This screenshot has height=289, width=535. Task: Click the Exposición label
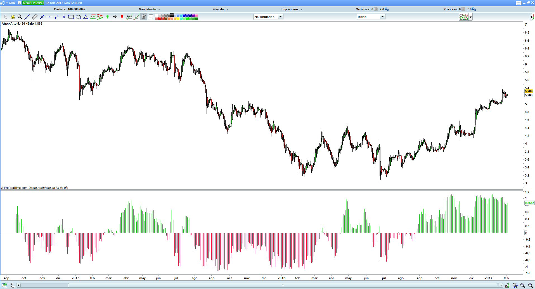(x=290, y=9)
